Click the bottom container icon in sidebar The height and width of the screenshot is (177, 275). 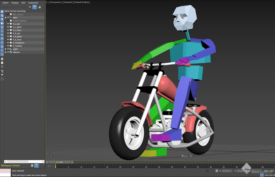pyautogui.click(x=2, y=79)
